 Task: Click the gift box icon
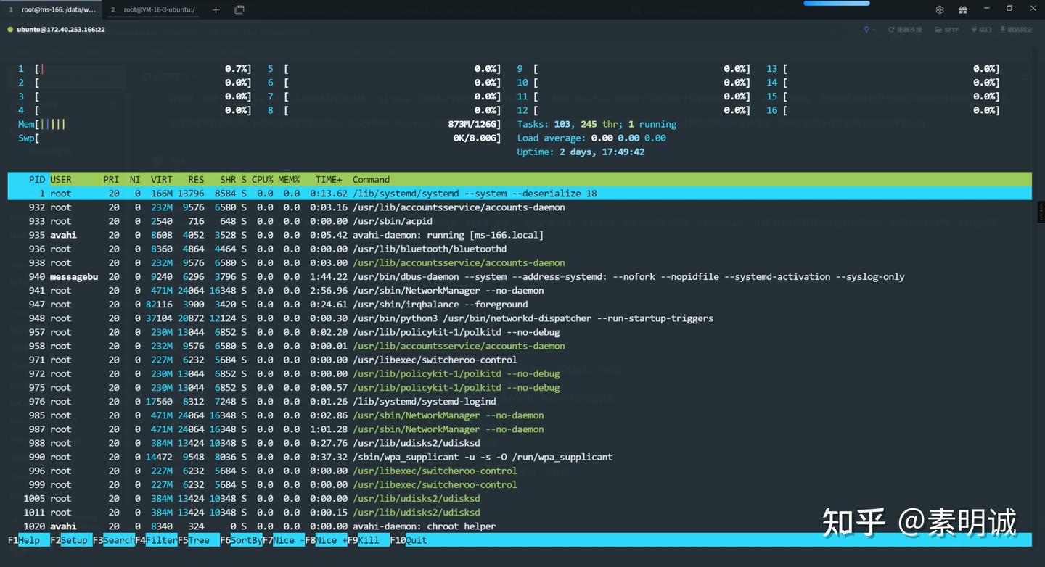pyautogui.click(x=963, y=9)
